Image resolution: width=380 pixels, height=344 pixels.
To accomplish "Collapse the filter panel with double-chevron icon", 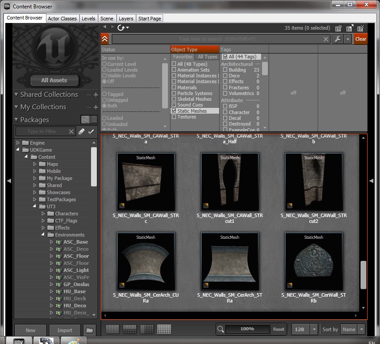I will [x=105, y=39].
